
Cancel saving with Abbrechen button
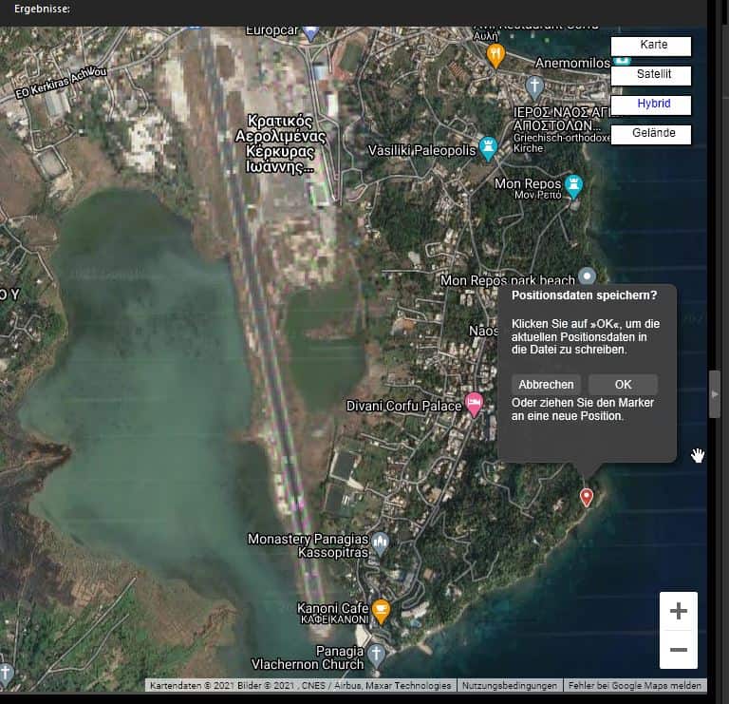[x=546, y=385]
